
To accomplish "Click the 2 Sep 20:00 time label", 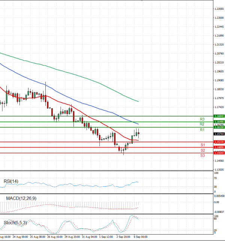I will 123,237.
